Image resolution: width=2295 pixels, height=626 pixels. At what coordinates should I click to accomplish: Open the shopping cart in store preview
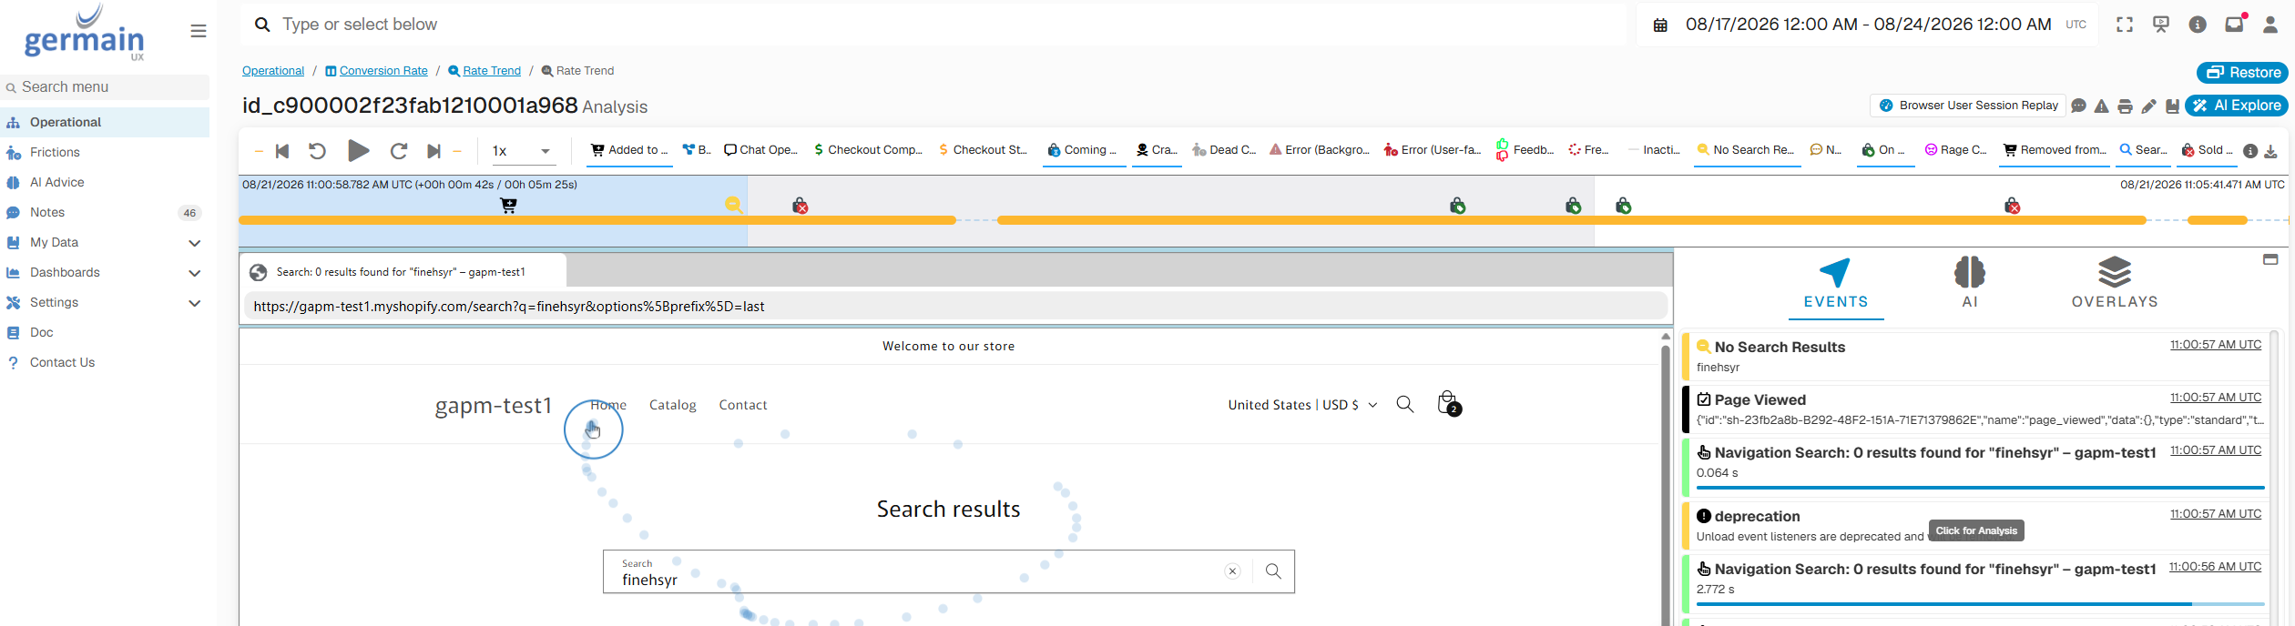(x=1448, y=403)
